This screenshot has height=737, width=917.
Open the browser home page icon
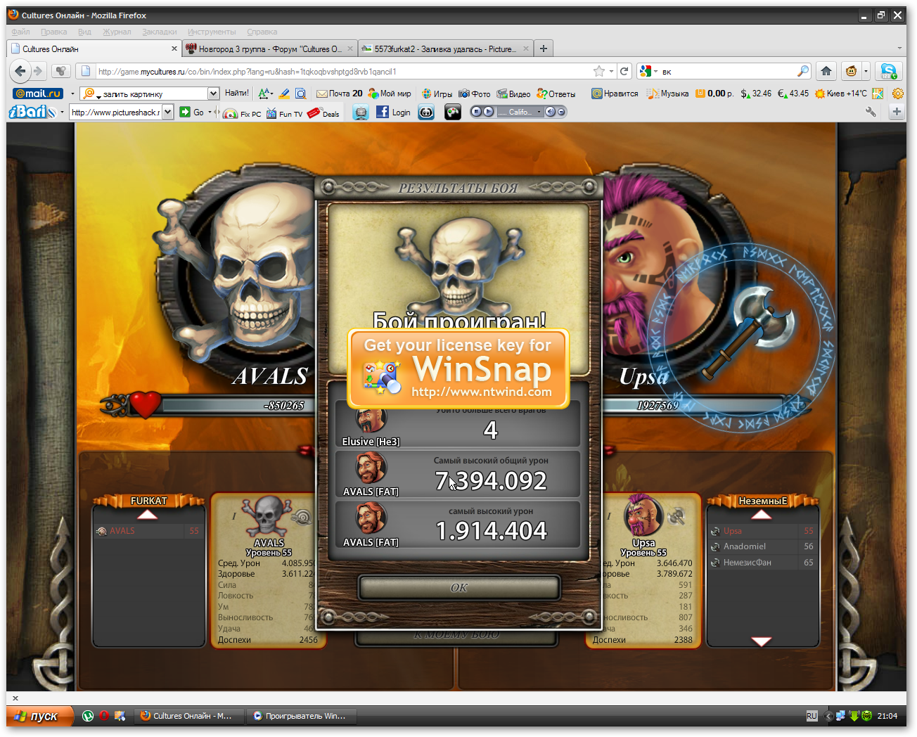tap(826, 70)
